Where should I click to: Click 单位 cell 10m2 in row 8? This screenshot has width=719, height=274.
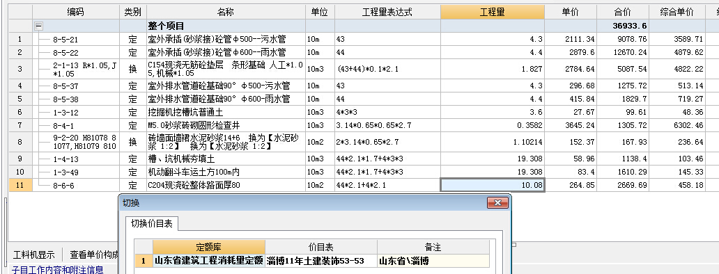tap(320, 143)
